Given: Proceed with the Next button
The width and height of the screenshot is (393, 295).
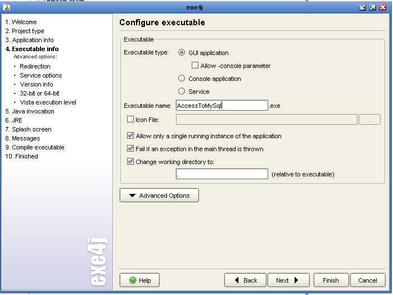Looking at the screenshot, I should (x=288, y=280).
